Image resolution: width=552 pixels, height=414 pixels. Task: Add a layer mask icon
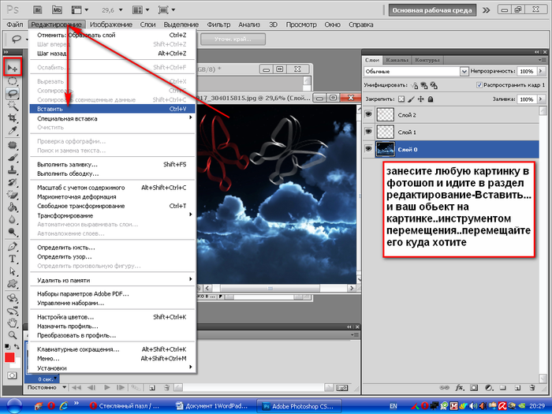pyautogui.click(x=474, y=388)
